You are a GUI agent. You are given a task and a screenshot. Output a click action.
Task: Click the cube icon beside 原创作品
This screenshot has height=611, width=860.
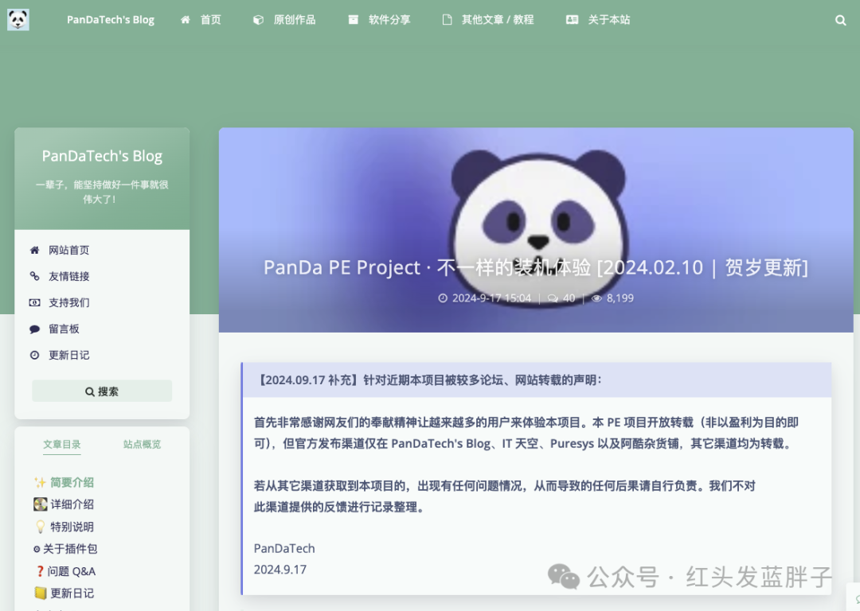[x=258, y=20]
